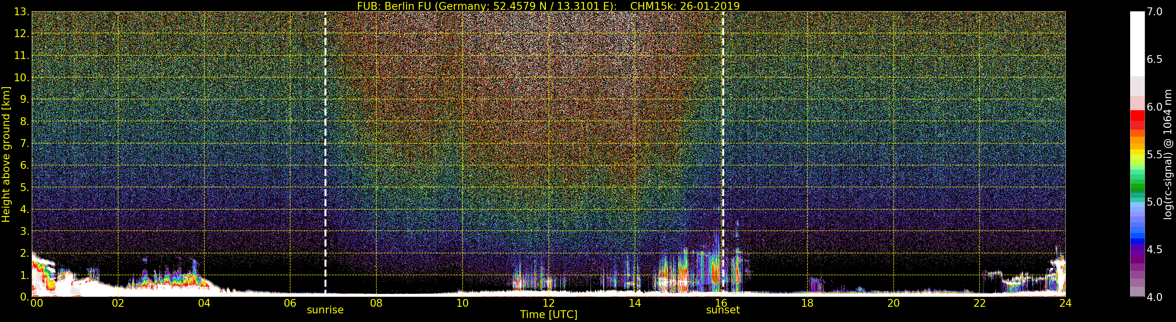1176x322 pixels.
Task: Pick the red band on the colorbar
Action: click(1137, 116)
